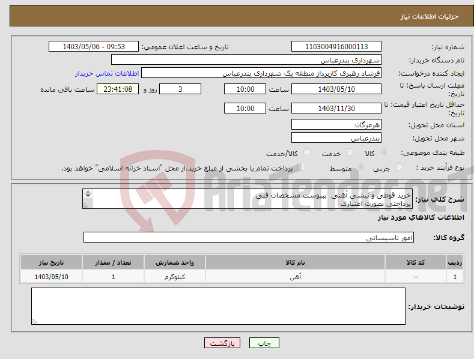Click the province field هرمزگان
Screen dimensions: 474x359
tap(336, 124)
